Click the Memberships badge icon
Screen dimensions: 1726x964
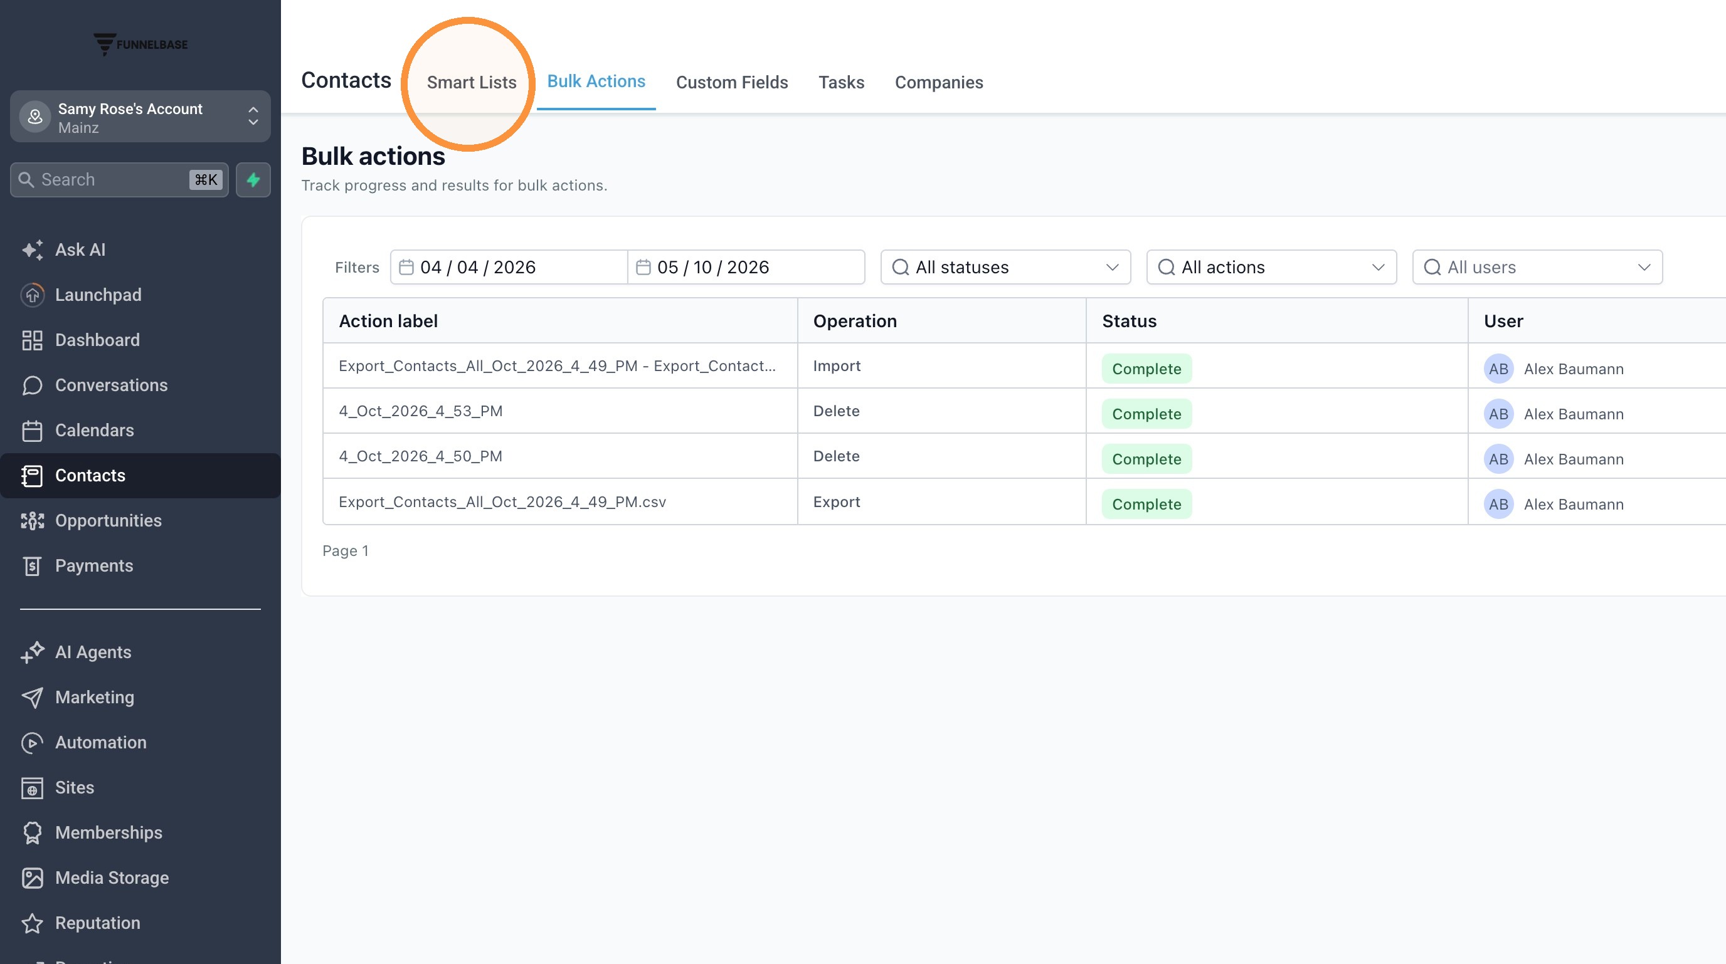coord(32,833)
